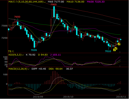Select the MA30 7225.33 value
The image size is (129, 99).
coord(96,2)
